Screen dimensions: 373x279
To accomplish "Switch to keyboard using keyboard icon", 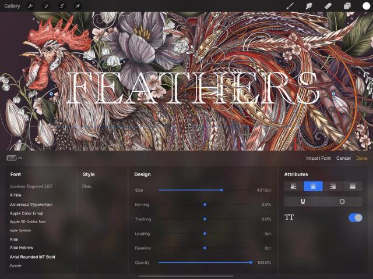I will click(x=12, y=158).
